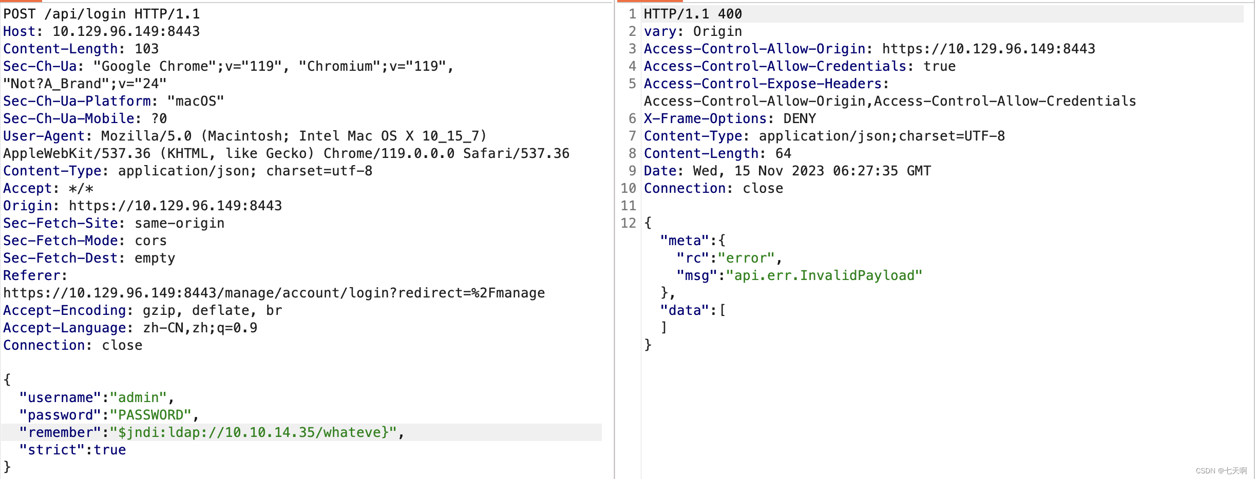Viewport: 1255px width, 479px height.
Task: Click the "msg":"api.err.InvalidPayload" field
Action: point(800,275)
